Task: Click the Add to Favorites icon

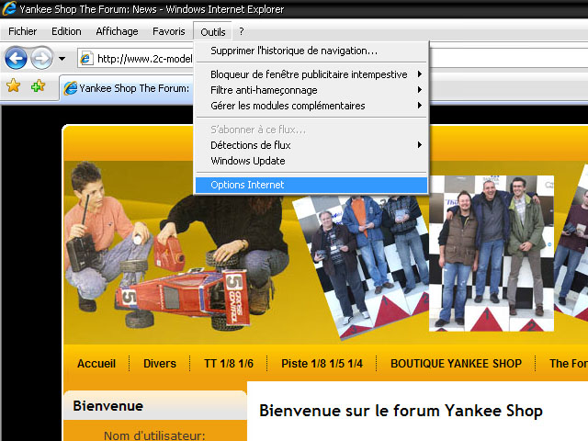Action: tap(38, 85)
